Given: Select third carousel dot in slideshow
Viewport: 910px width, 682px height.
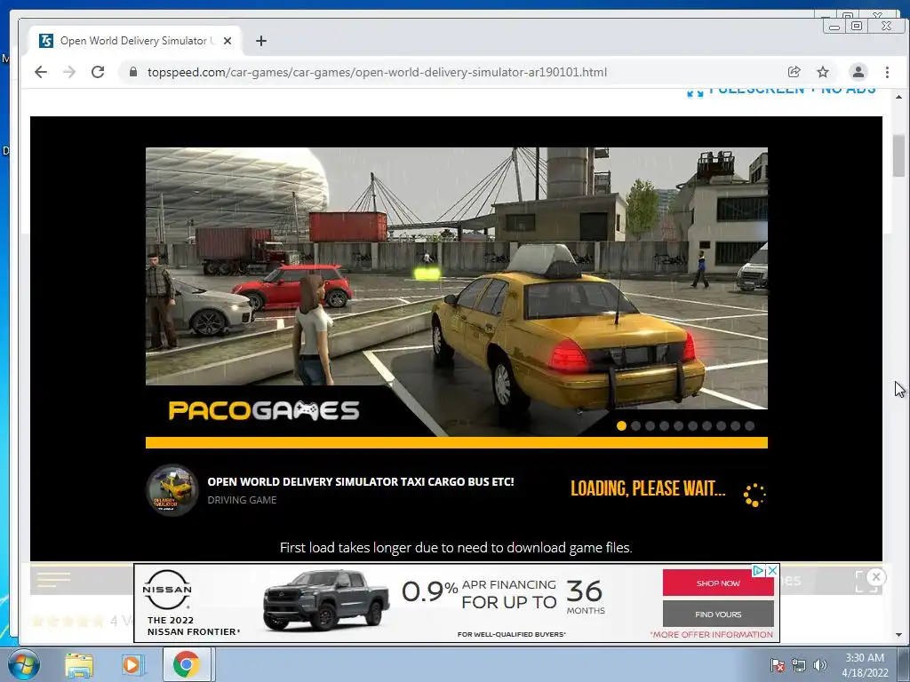Looking at the screenshot, I should (650, 425).
